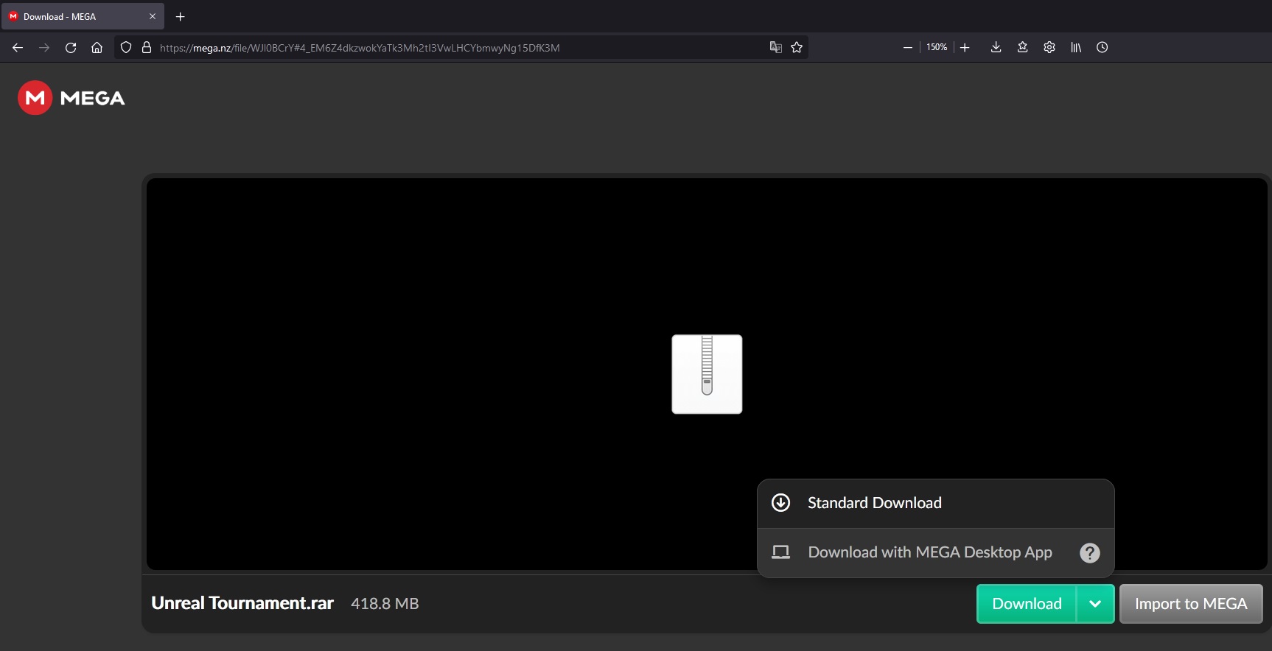The width and height of the screenshot is (1272, 651).
Task: Reload the current MEGA page
Action: 71,48
